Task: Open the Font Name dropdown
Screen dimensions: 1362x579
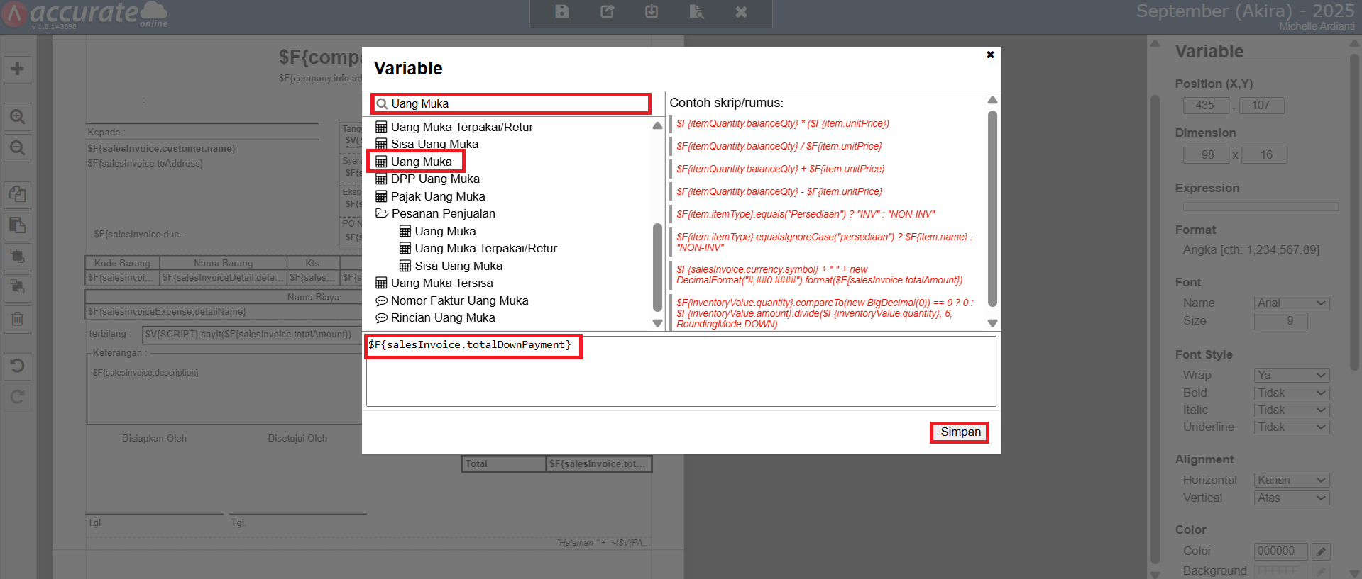Action: tap(1291, 303)
